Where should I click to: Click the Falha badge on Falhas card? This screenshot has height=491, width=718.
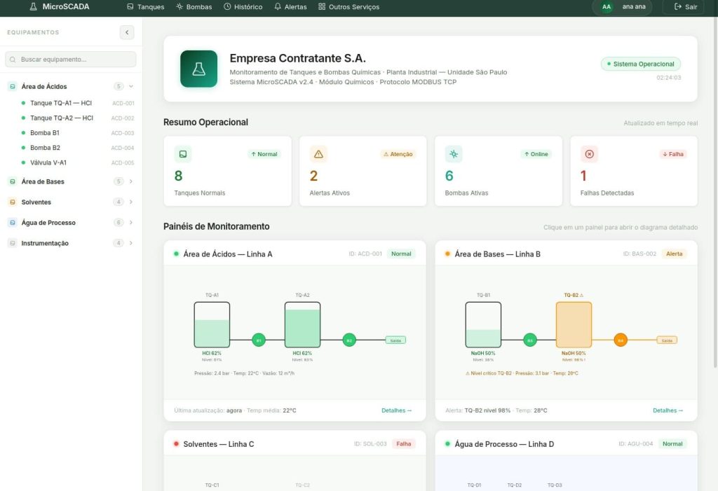point(672,154)
